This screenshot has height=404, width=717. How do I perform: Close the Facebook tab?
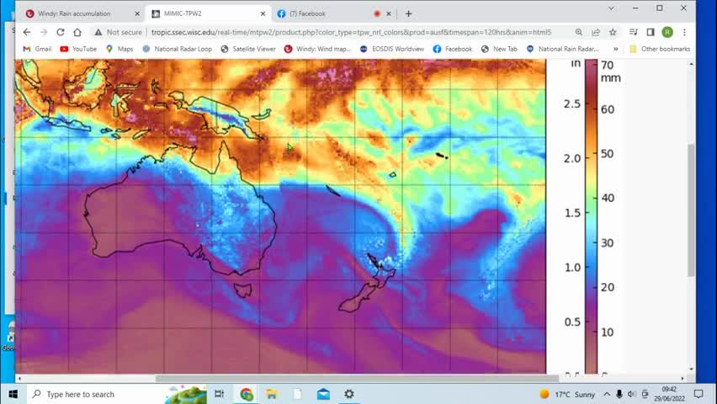(388, 13)
